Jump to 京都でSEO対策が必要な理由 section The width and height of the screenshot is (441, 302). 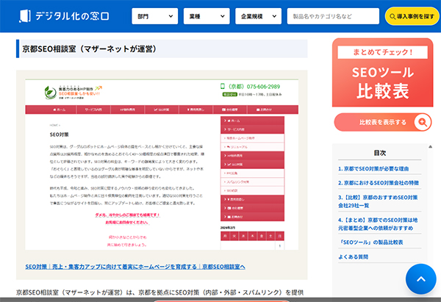pyautogui.click(x=379, y=169)
